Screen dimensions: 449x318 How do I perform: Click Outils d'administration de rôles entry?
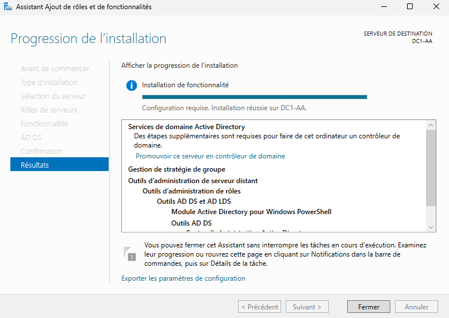191,191
